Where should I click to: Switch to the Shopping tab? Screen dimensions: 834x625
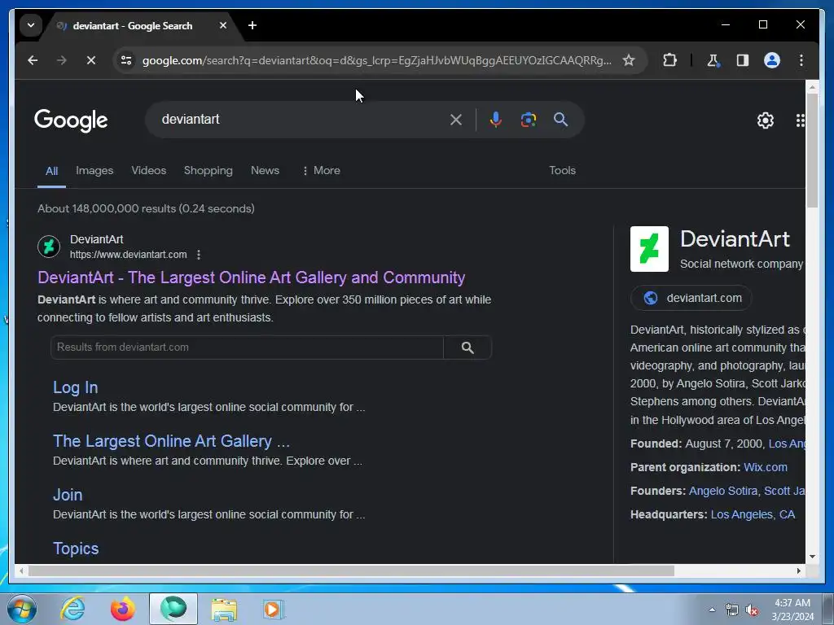point(208,171)
